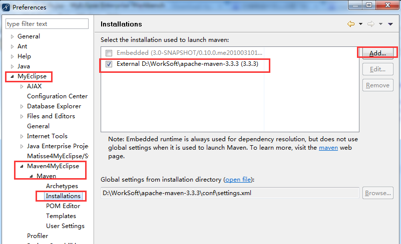401x244 pixels.
Task: Expand the Java Enterprise Projects arrow
Action: pos(22,146)
